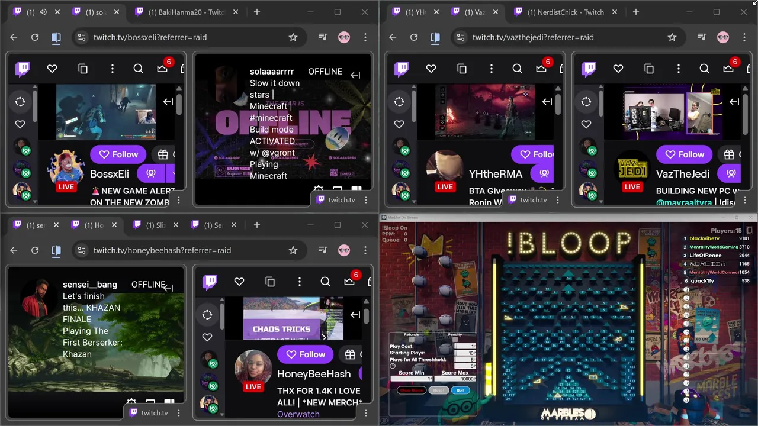
Task: Adjust Play Cost stepper in Marbles
Action: [x=474, y=346]
